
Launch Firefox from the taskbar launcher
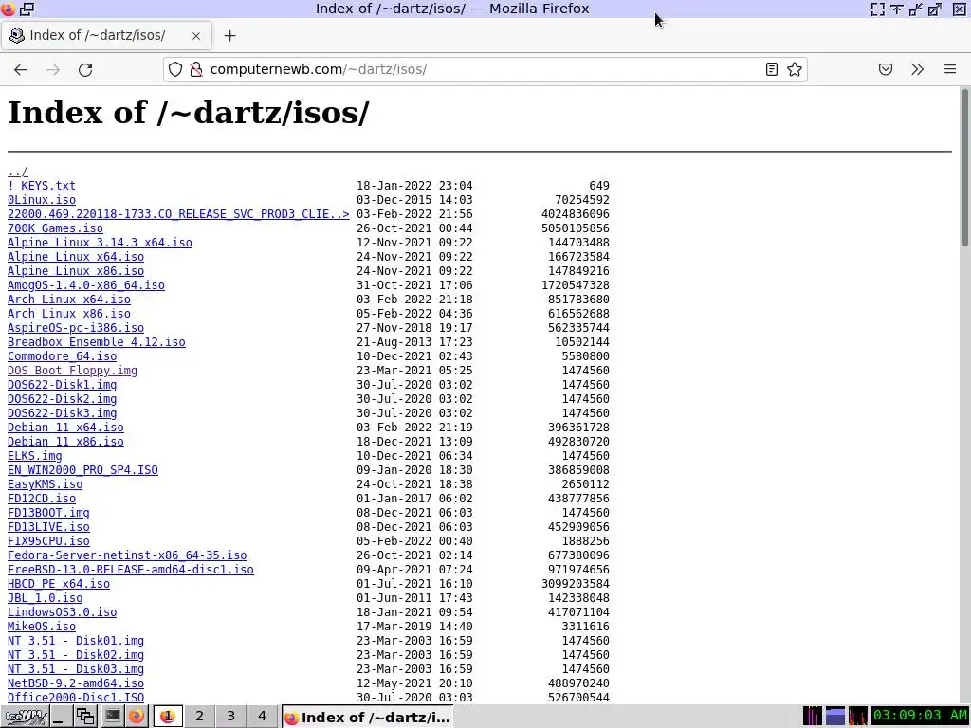(x=137, y=717)
